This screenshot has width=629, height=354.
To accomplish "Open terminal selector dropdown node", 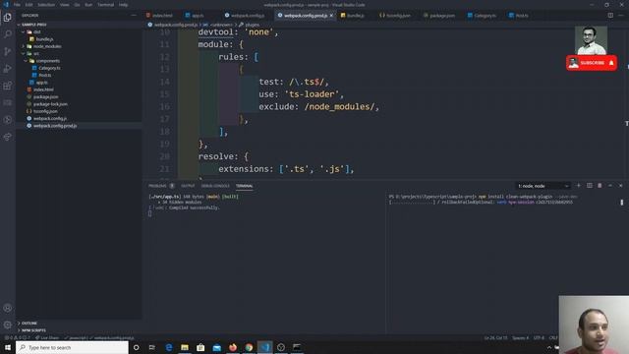I will [543, 186].
